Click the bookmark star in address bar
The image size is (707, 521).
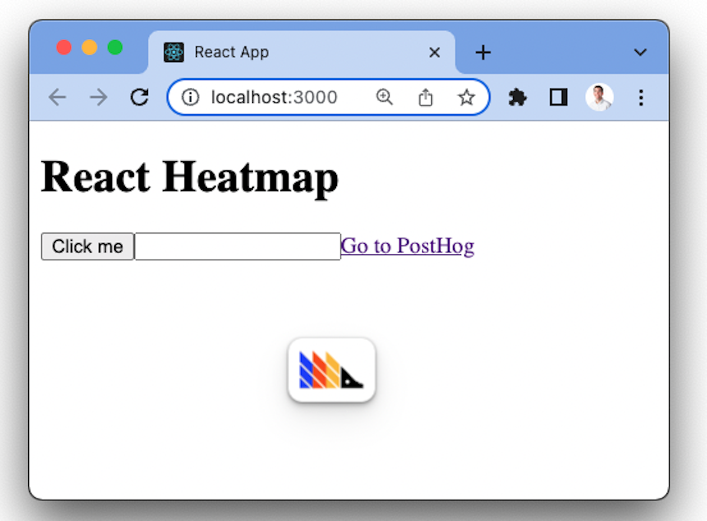tap(466, 97)
